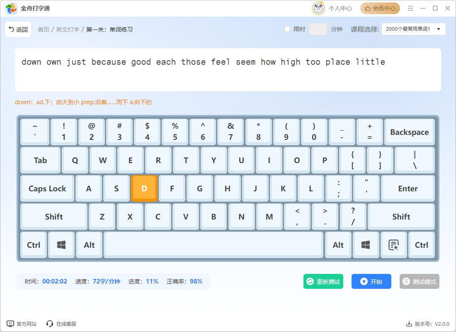Click the orange 'down' definition line

click(x=83, y=102)
